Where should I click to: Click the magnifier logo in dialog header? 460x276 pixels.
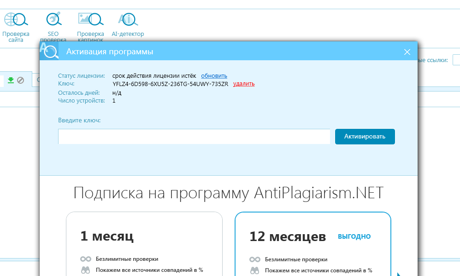[49, 51]
